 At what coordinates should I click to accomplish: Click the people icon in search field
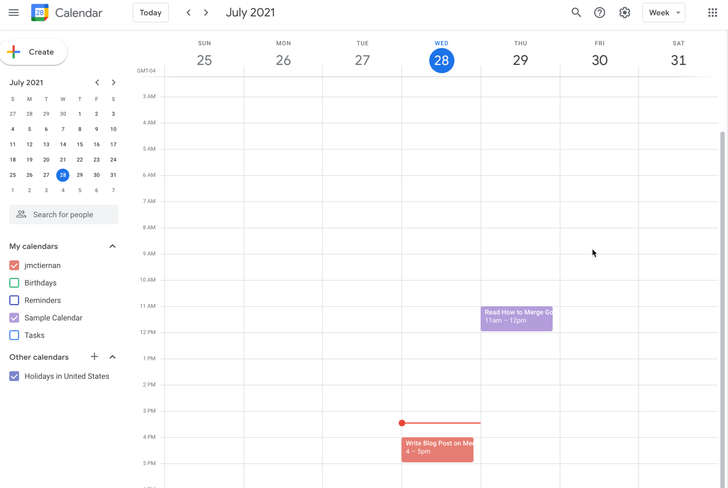click(x=21, y=214)
